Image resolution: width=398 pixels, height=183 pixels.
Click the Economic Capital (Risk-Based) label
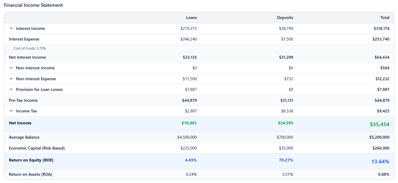point(37,148)
